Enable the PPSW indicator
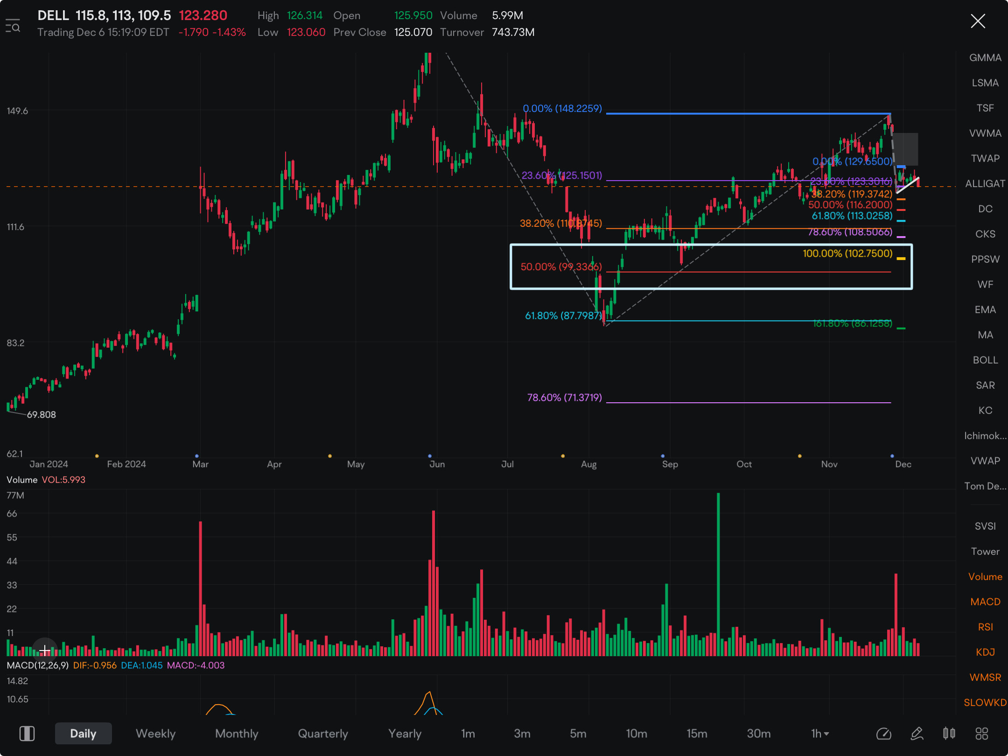Image resolution: width=1008 pixels, height=756 pixels. coord(985,259)
